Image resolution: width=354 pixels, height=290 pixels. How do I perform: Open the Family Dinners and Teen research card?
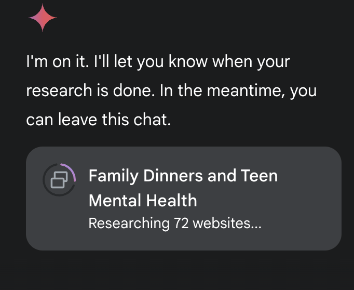184,198
